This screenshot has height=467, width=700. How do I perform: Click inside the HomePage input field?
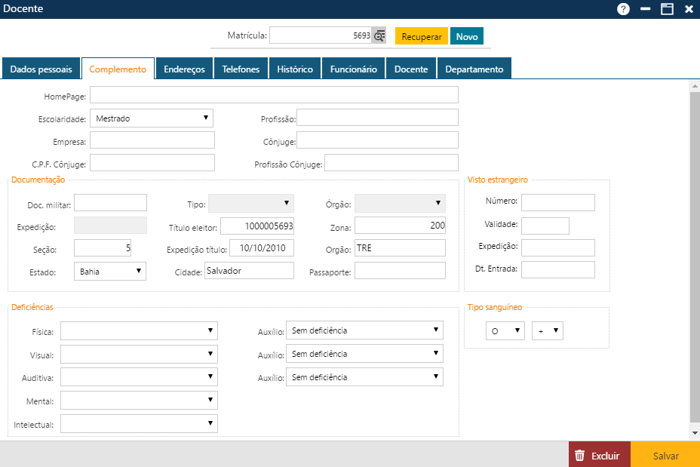tap(275, 94)
